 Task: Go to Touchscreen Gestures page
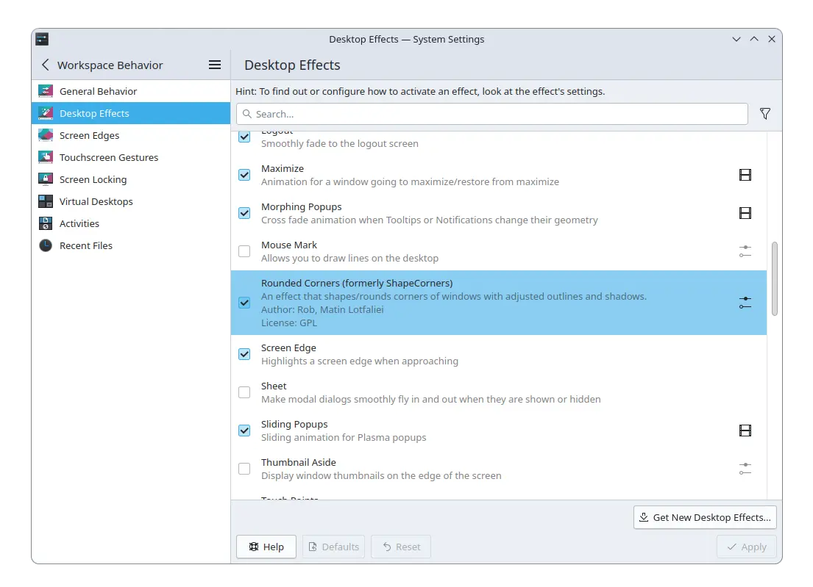[131, 157]
